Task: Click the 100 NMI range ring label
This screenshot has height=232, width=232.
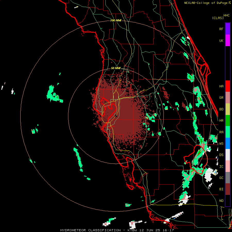Action: (x=116, y=20)
